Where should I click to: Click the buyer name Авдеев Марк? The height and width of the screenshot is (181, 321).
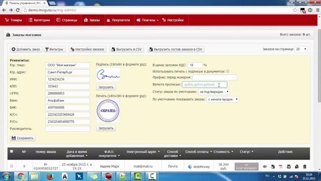click(x=109, y=166)
